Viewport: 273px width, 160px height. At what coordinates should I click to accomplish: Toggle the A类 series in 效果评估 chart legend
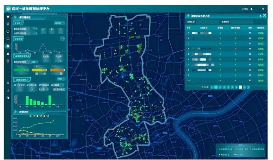tap(32, 116)
